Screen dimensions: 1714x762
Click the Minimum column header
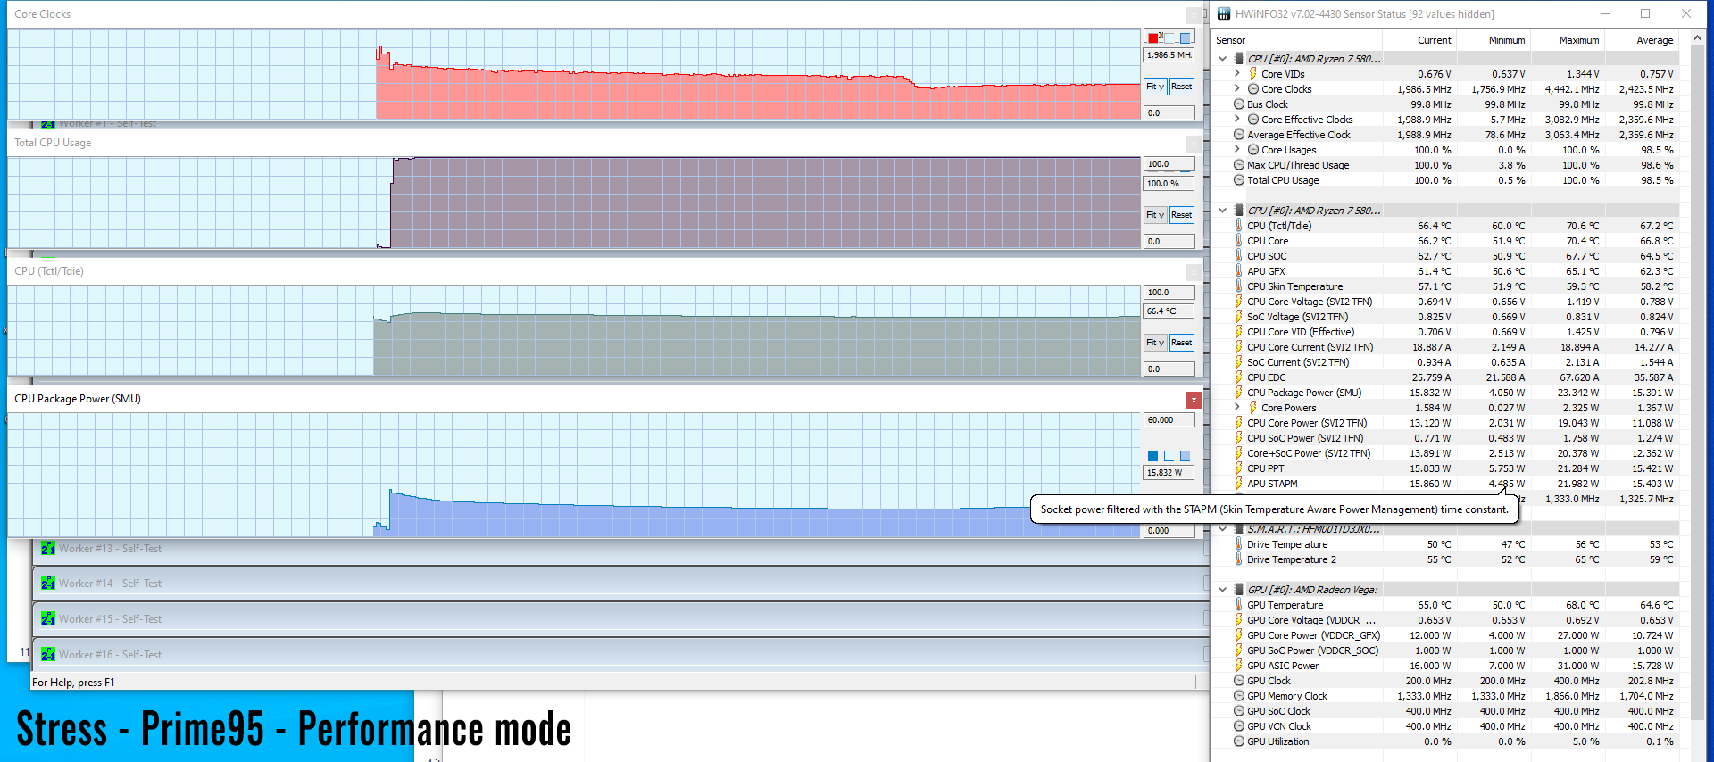tap(1494, 40)
